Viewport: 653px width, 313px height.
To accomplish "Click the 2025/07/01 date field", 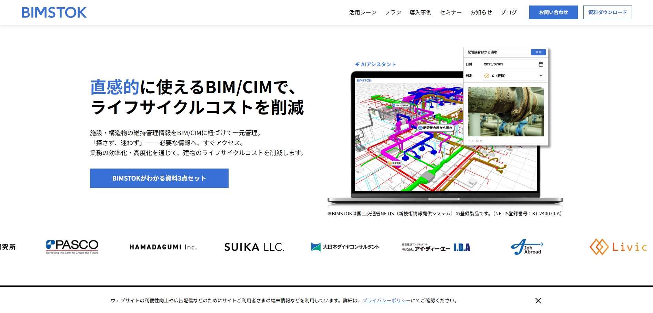I will pos(514,64).
